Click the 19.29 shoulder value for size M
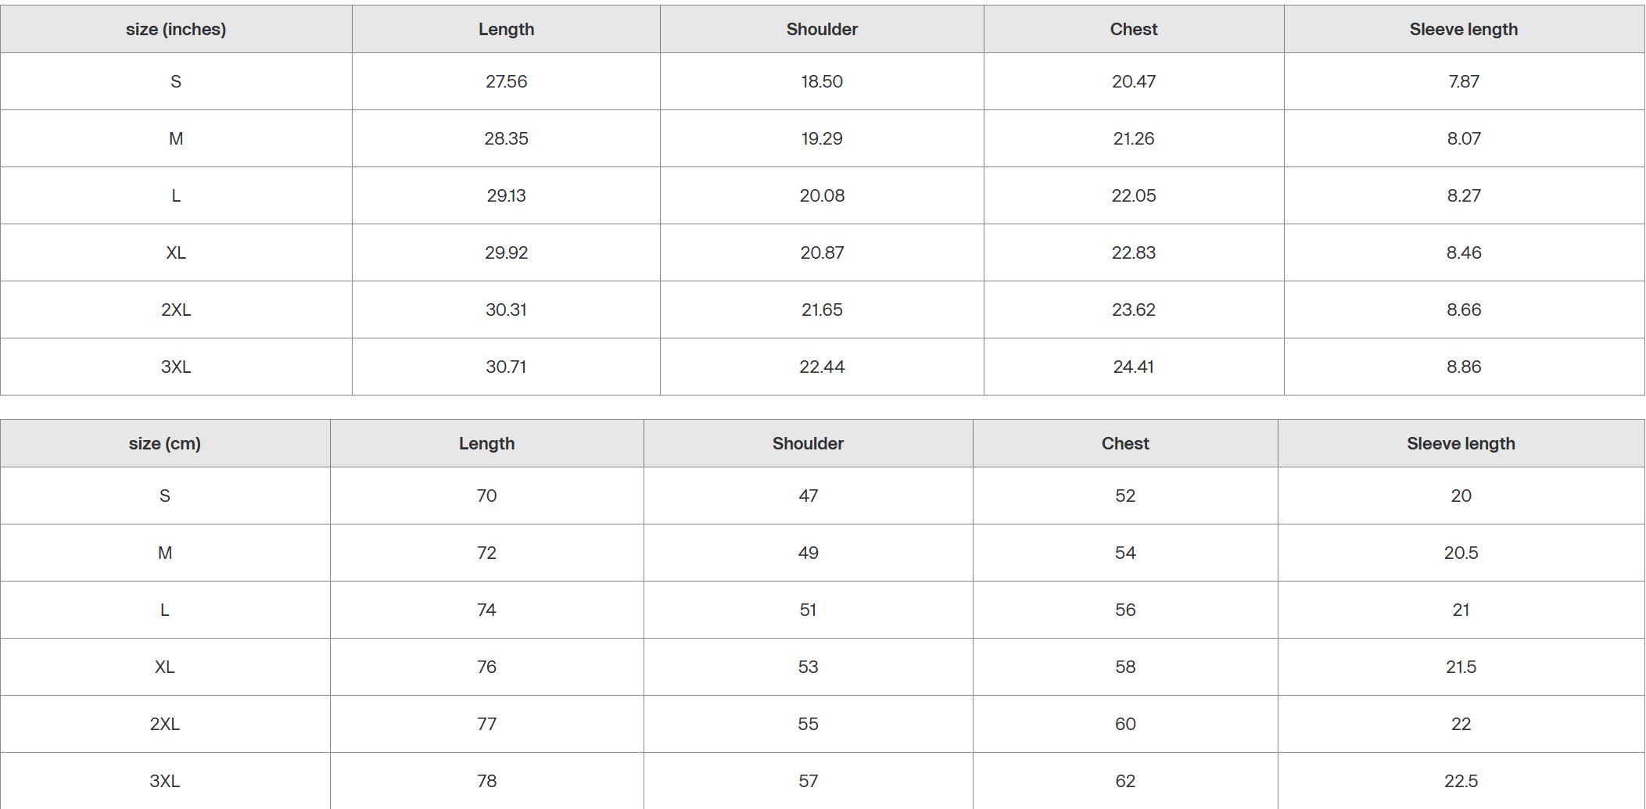The width and height of the screenshot is (1646, 809). [822, 138]
